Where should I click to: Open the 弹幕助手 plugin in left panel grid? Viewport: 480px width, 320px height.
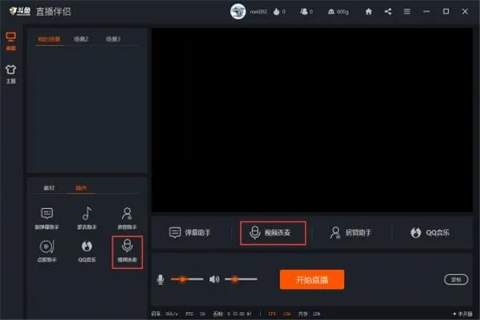[x=47, y=217]
